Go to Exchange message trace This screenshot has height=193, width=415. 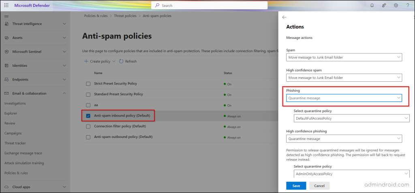tap(23, 153)
